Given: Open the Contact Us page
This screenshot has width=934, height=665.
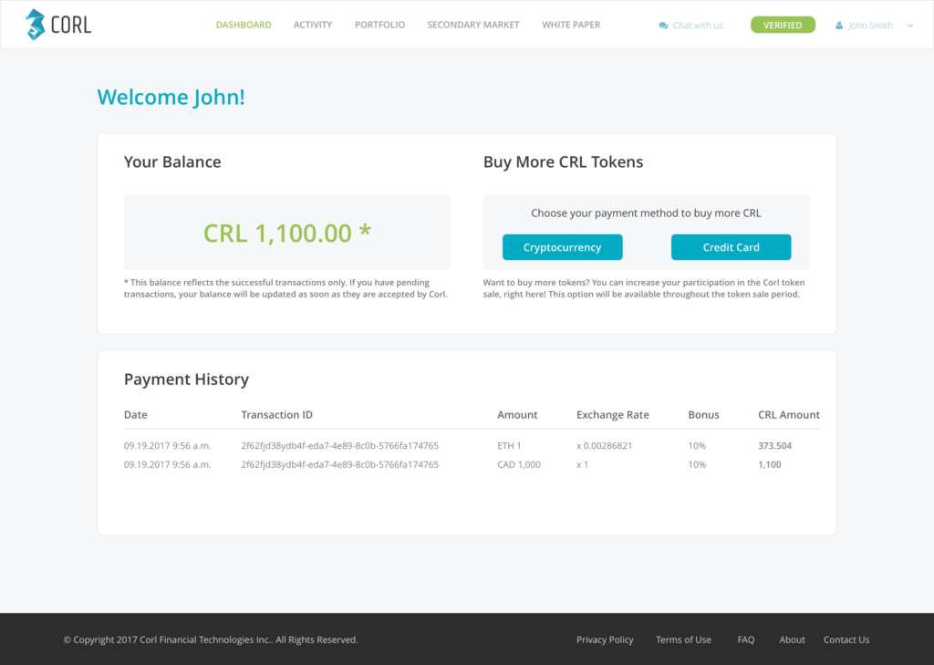Looking at the screenshot, I should [x=846, y=639].
